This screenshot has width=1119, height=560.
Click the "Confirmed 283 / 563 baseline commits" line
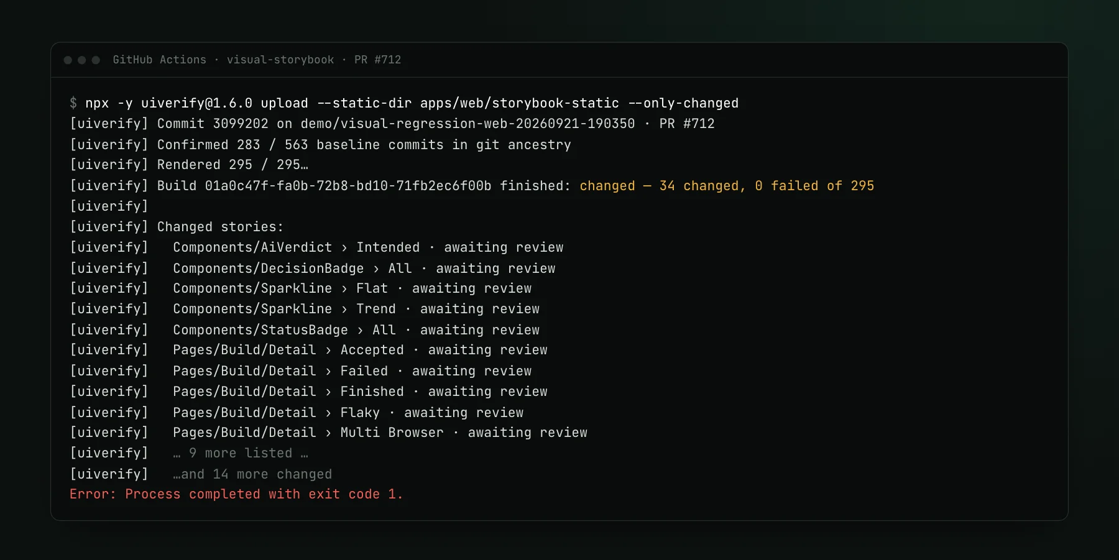point(320,145)
